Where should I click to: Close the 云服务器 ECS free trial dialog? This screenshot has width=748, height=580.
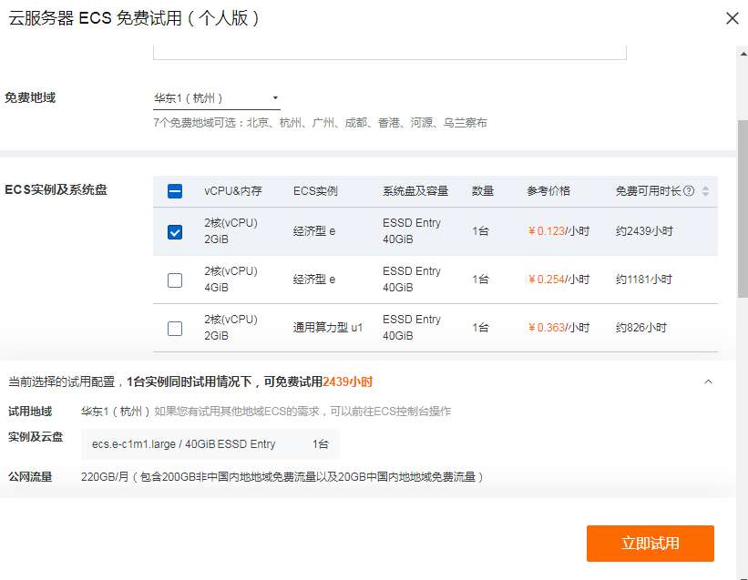(x=732, y=18)
